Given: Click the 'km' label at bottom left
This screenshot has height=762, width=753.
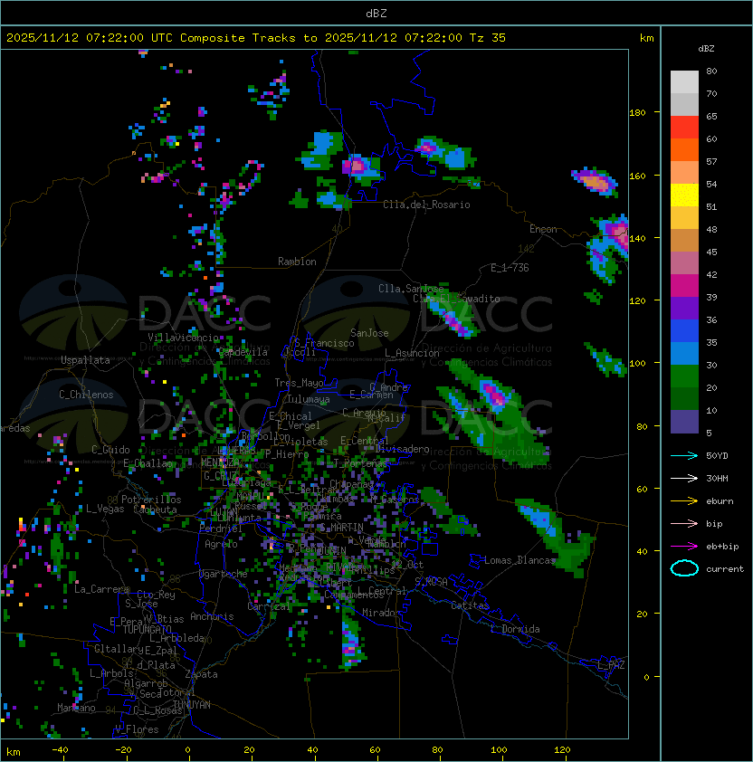Looking at the screenshot, I should [x=14, y=752].
